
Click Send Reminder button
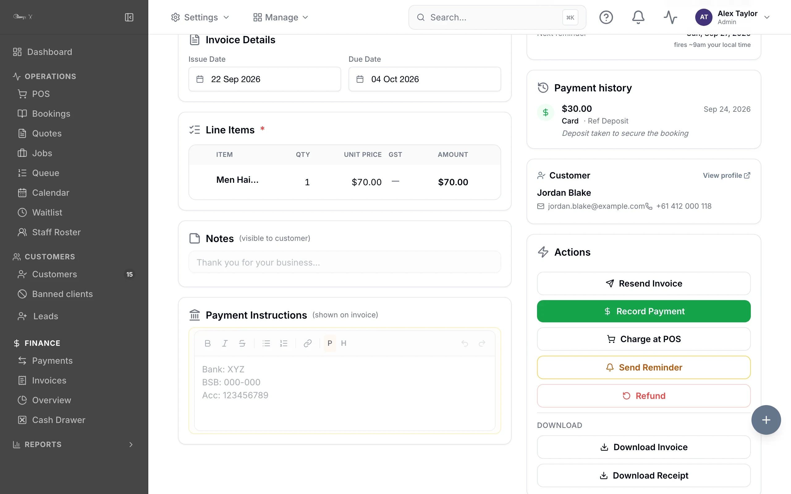point(644,367)
